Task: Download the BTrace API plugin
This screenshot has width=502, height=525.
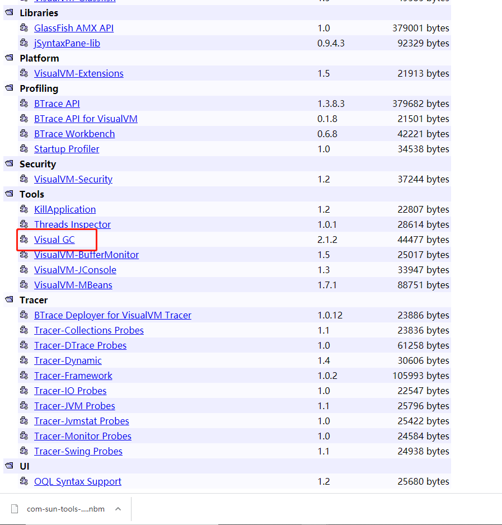Action: (x=57, y=104)
